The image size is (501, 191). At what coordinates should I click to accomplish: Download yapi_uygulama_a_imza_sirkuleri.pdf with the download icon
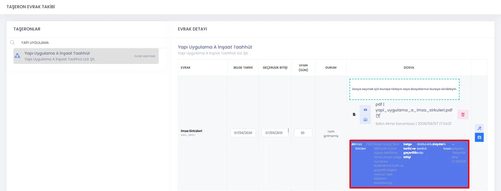(365, 120)
